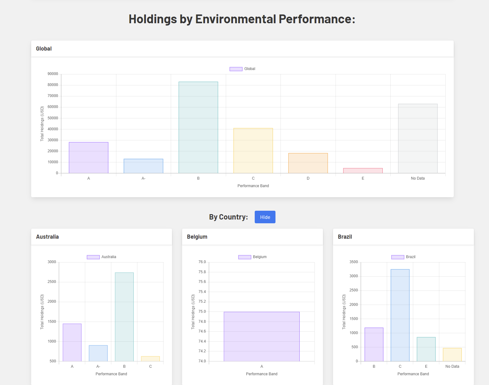Screen dimensions: 489x385
Task: Click the A- bar in Global chart
Action: tap(143, 166)
